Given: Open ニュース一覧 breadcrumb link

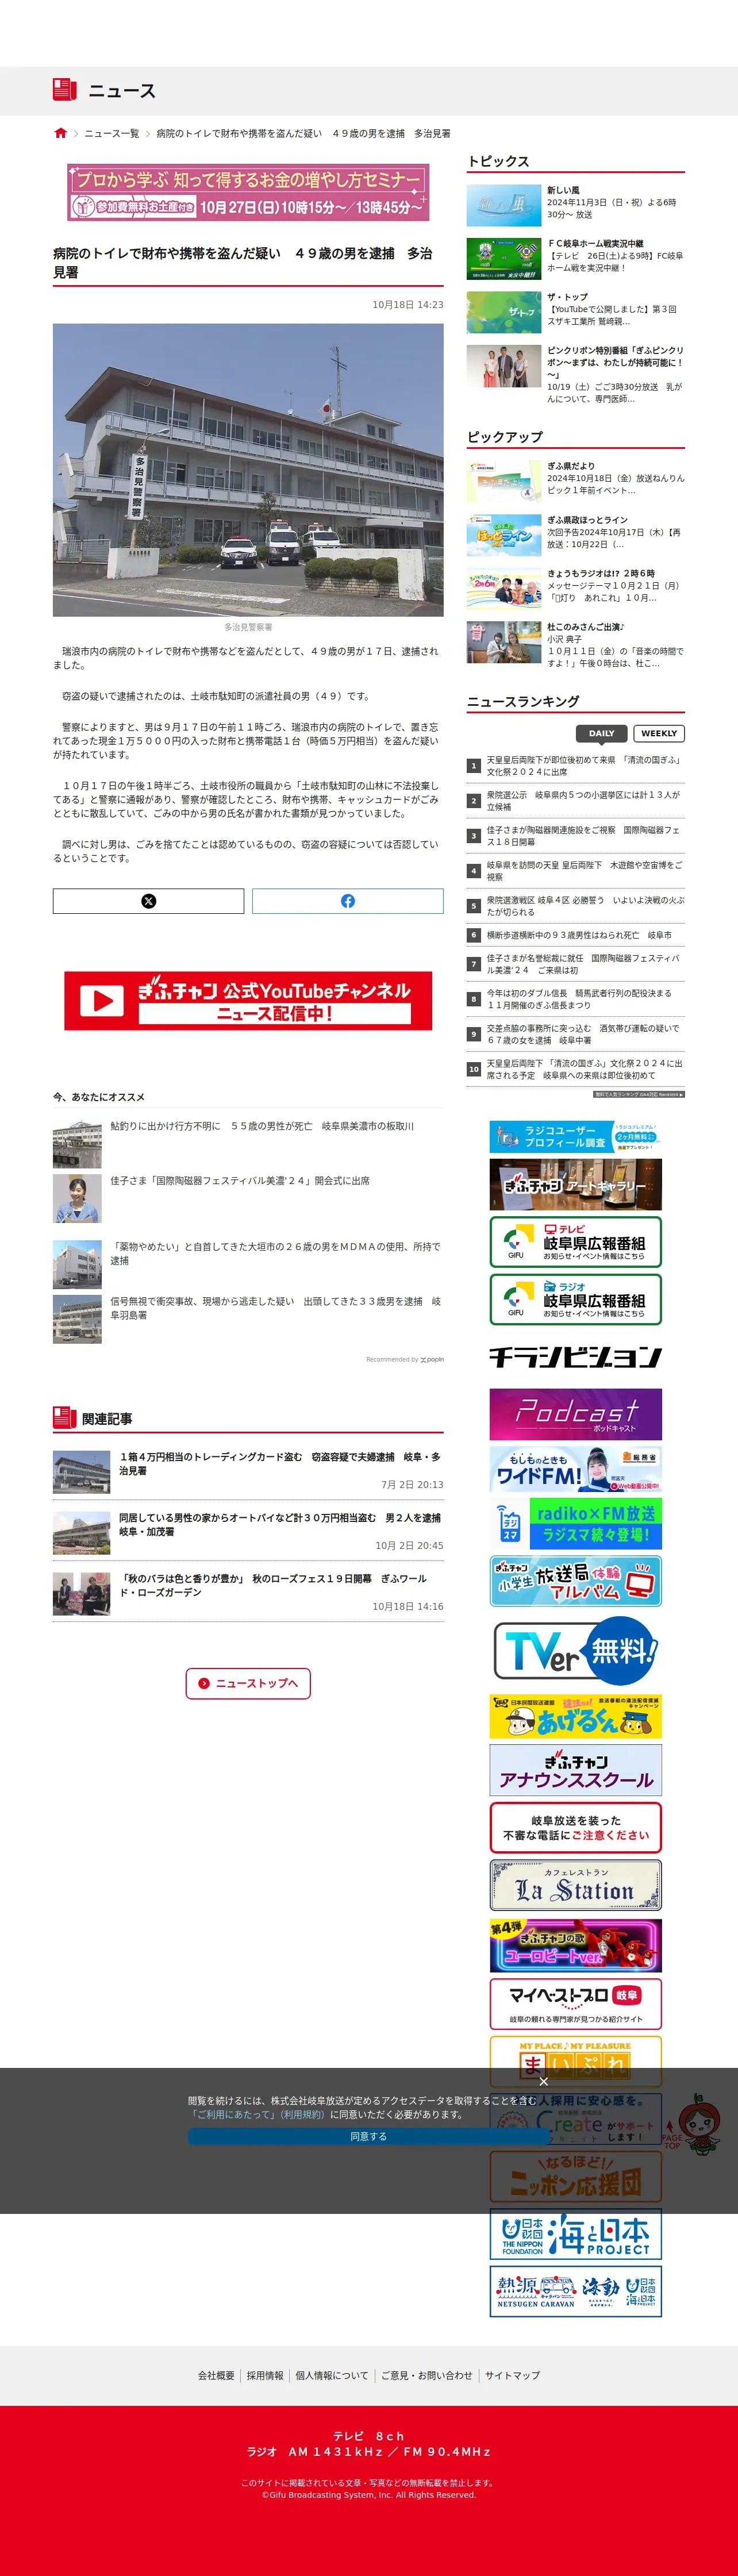Looking at the screenshot, I should (x=112, y=133).
